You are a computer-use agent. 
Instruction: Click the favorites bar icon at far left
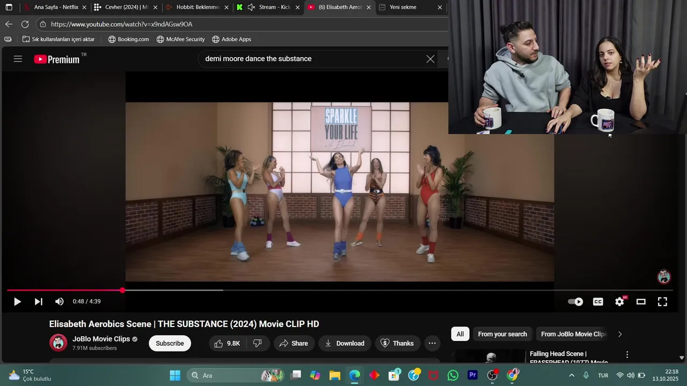click(x=8, y=39)
